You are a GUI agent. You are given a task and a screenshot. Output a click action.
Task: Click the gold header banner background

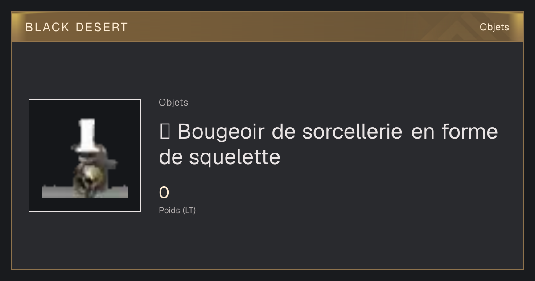coord(267,27)
